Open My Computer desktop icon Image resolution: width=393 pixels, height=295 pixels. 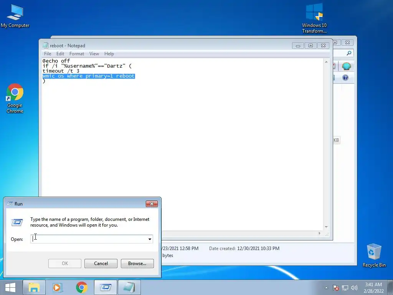(15, 15)
